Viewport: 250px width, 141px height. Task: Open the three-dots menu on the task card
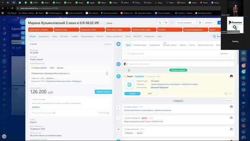click(x=230, y=94)
